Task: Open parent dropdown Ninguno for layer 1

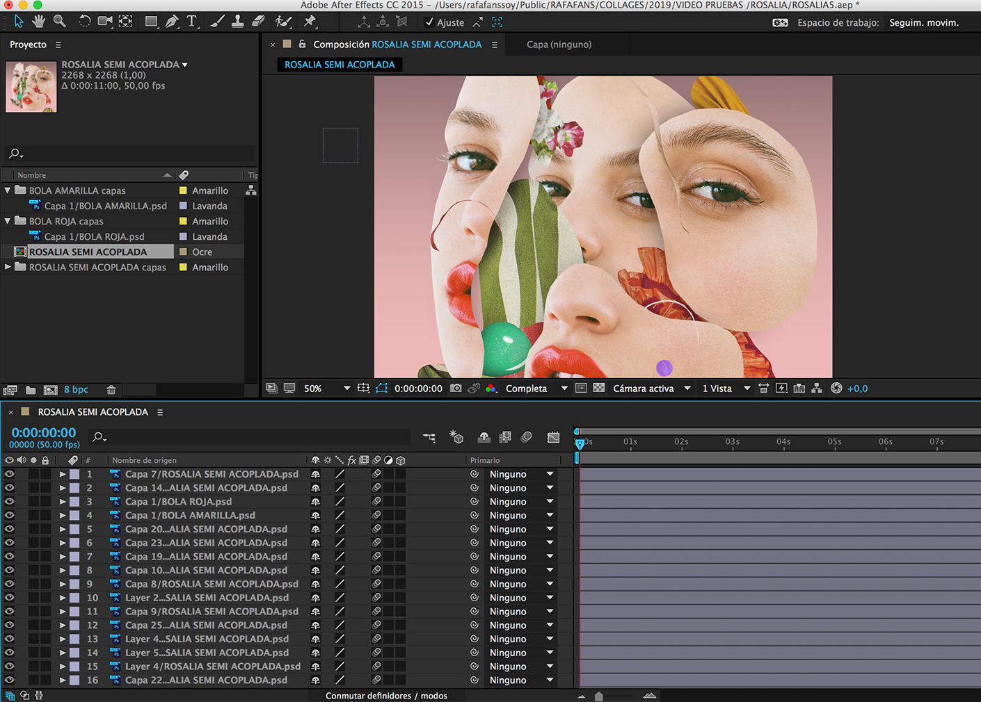Action: (521, 474)
